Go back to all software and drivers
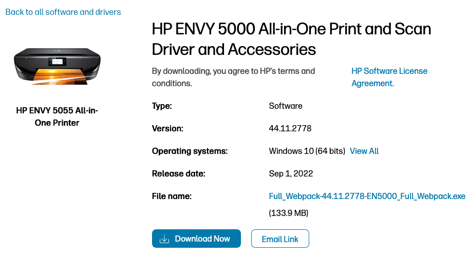The height and width of the screenshot is (257, 470). (63, 12)
